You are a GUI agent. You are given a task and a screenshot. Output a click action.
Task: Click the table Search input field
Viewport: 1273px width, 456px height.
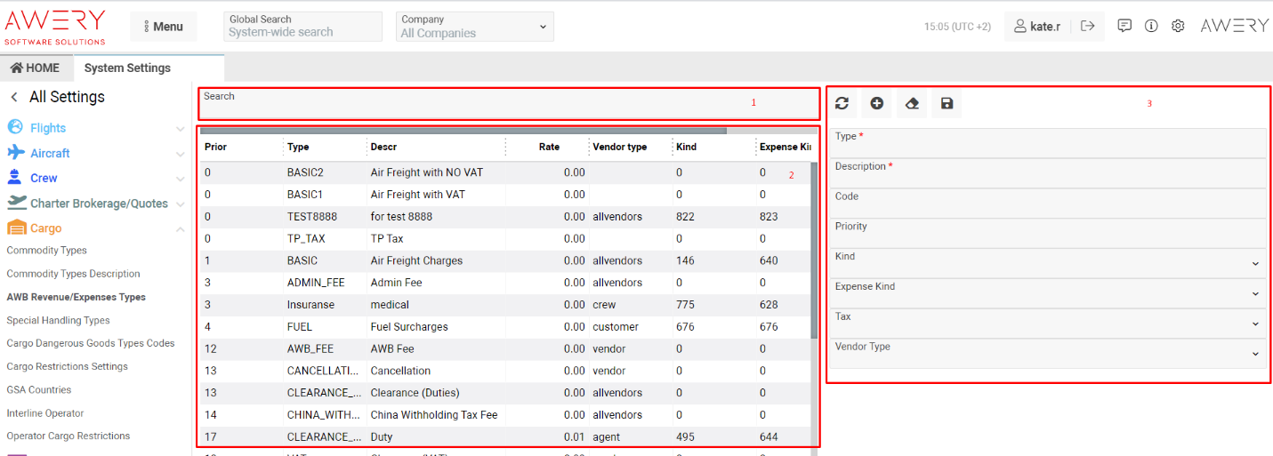click(x=508, y=105)
